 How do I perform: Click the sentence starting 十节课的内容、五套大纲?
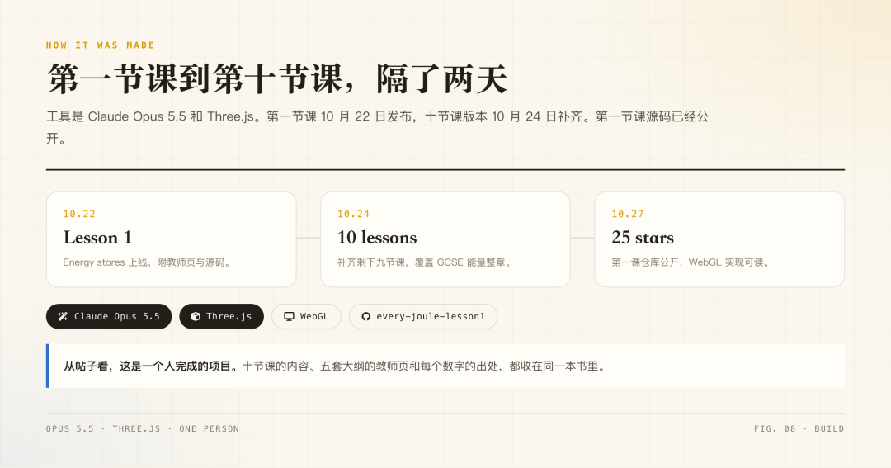(425, 366)
